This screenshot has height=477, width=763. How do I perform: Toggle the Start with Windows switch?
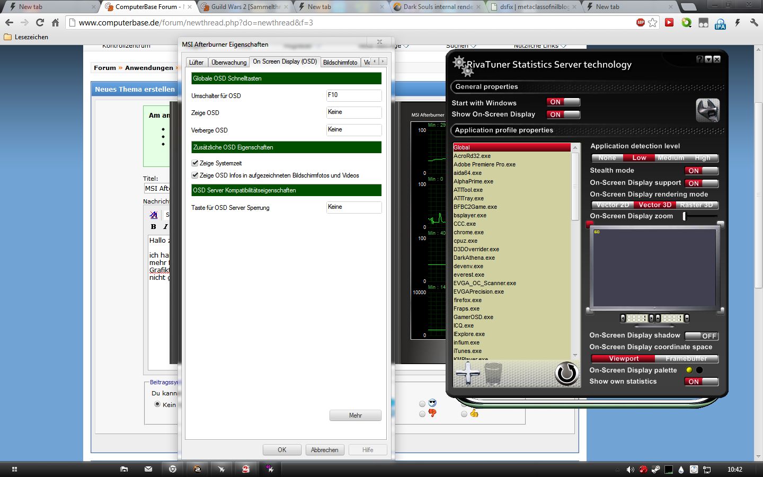(563, 102)
